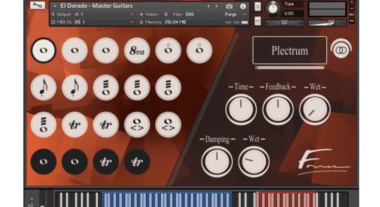Click the camera snapshot icon
The height and width of the screenshot is (207, 380).
pyautogui.click(x=229, y=6)
